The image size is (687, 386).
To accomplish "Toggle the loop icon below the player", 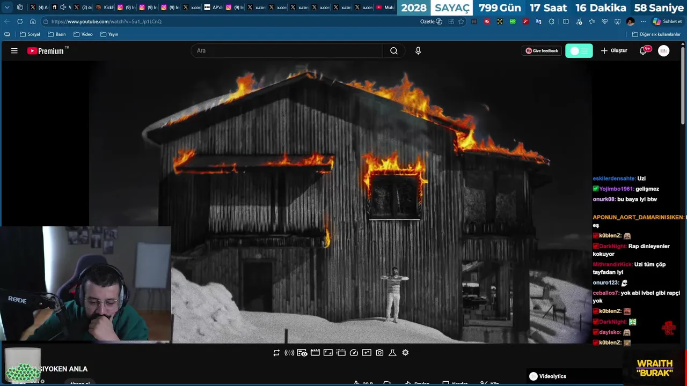I will pos(276,353).
